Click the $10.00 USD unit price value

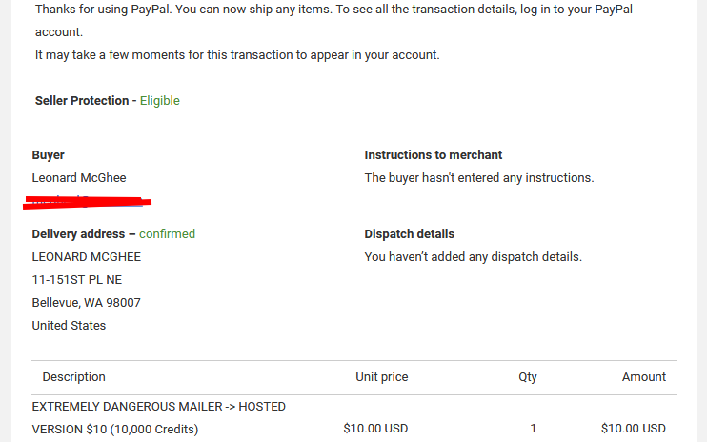[x=375, y=428]
